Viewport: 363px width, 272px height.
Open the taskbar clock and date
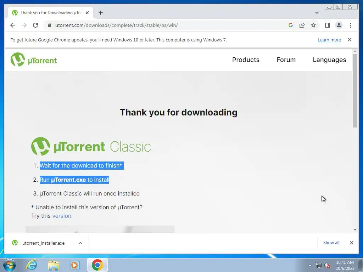[345, 265]
